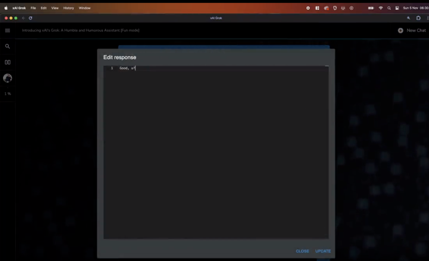
Task: Click the Wi-Fi icon in the menu bar
Action: 381,8
